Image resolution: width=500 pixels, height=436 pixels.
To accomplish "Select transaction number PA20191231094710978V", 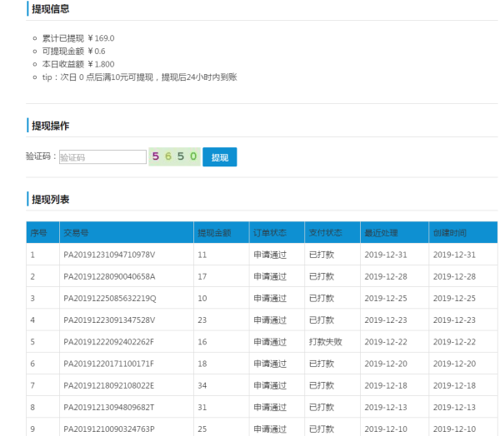I will point(109,255).
